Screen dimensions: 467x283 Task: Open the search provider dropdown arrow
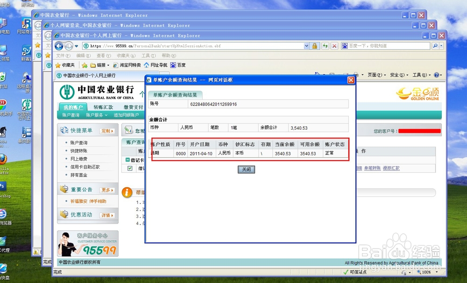click(x=441, y=46)
